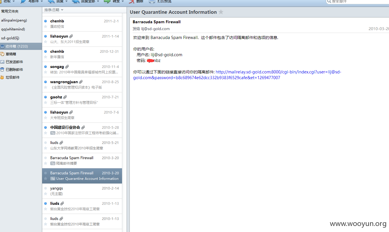The image size is (389, 232).
Task: Click the attachment icon next to gaohz
Action: [x=65, y=97]
